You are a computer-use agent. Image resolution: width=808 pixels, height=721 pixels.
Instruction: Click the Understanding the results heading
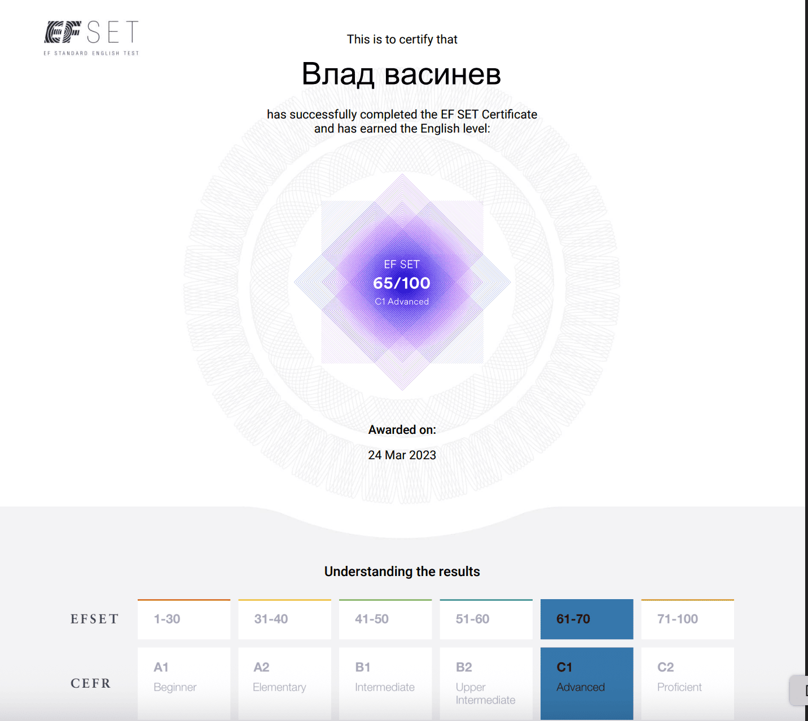click(402, 571)
